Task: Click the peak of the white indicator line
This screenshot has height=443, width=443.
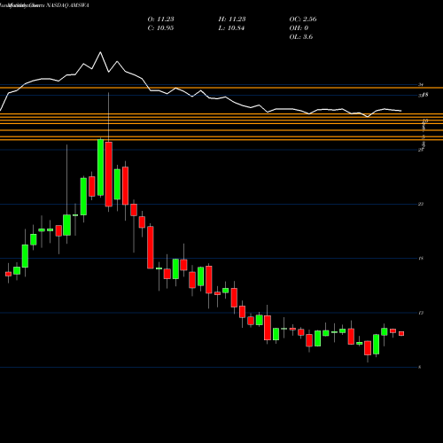Action: [x=100, y=52]
